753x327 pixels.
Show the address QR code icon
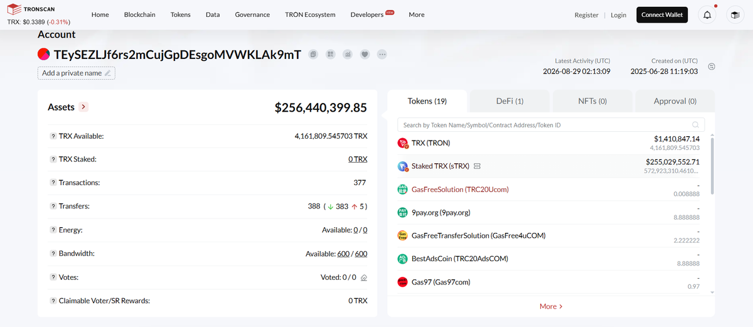(x=330, y=55)
